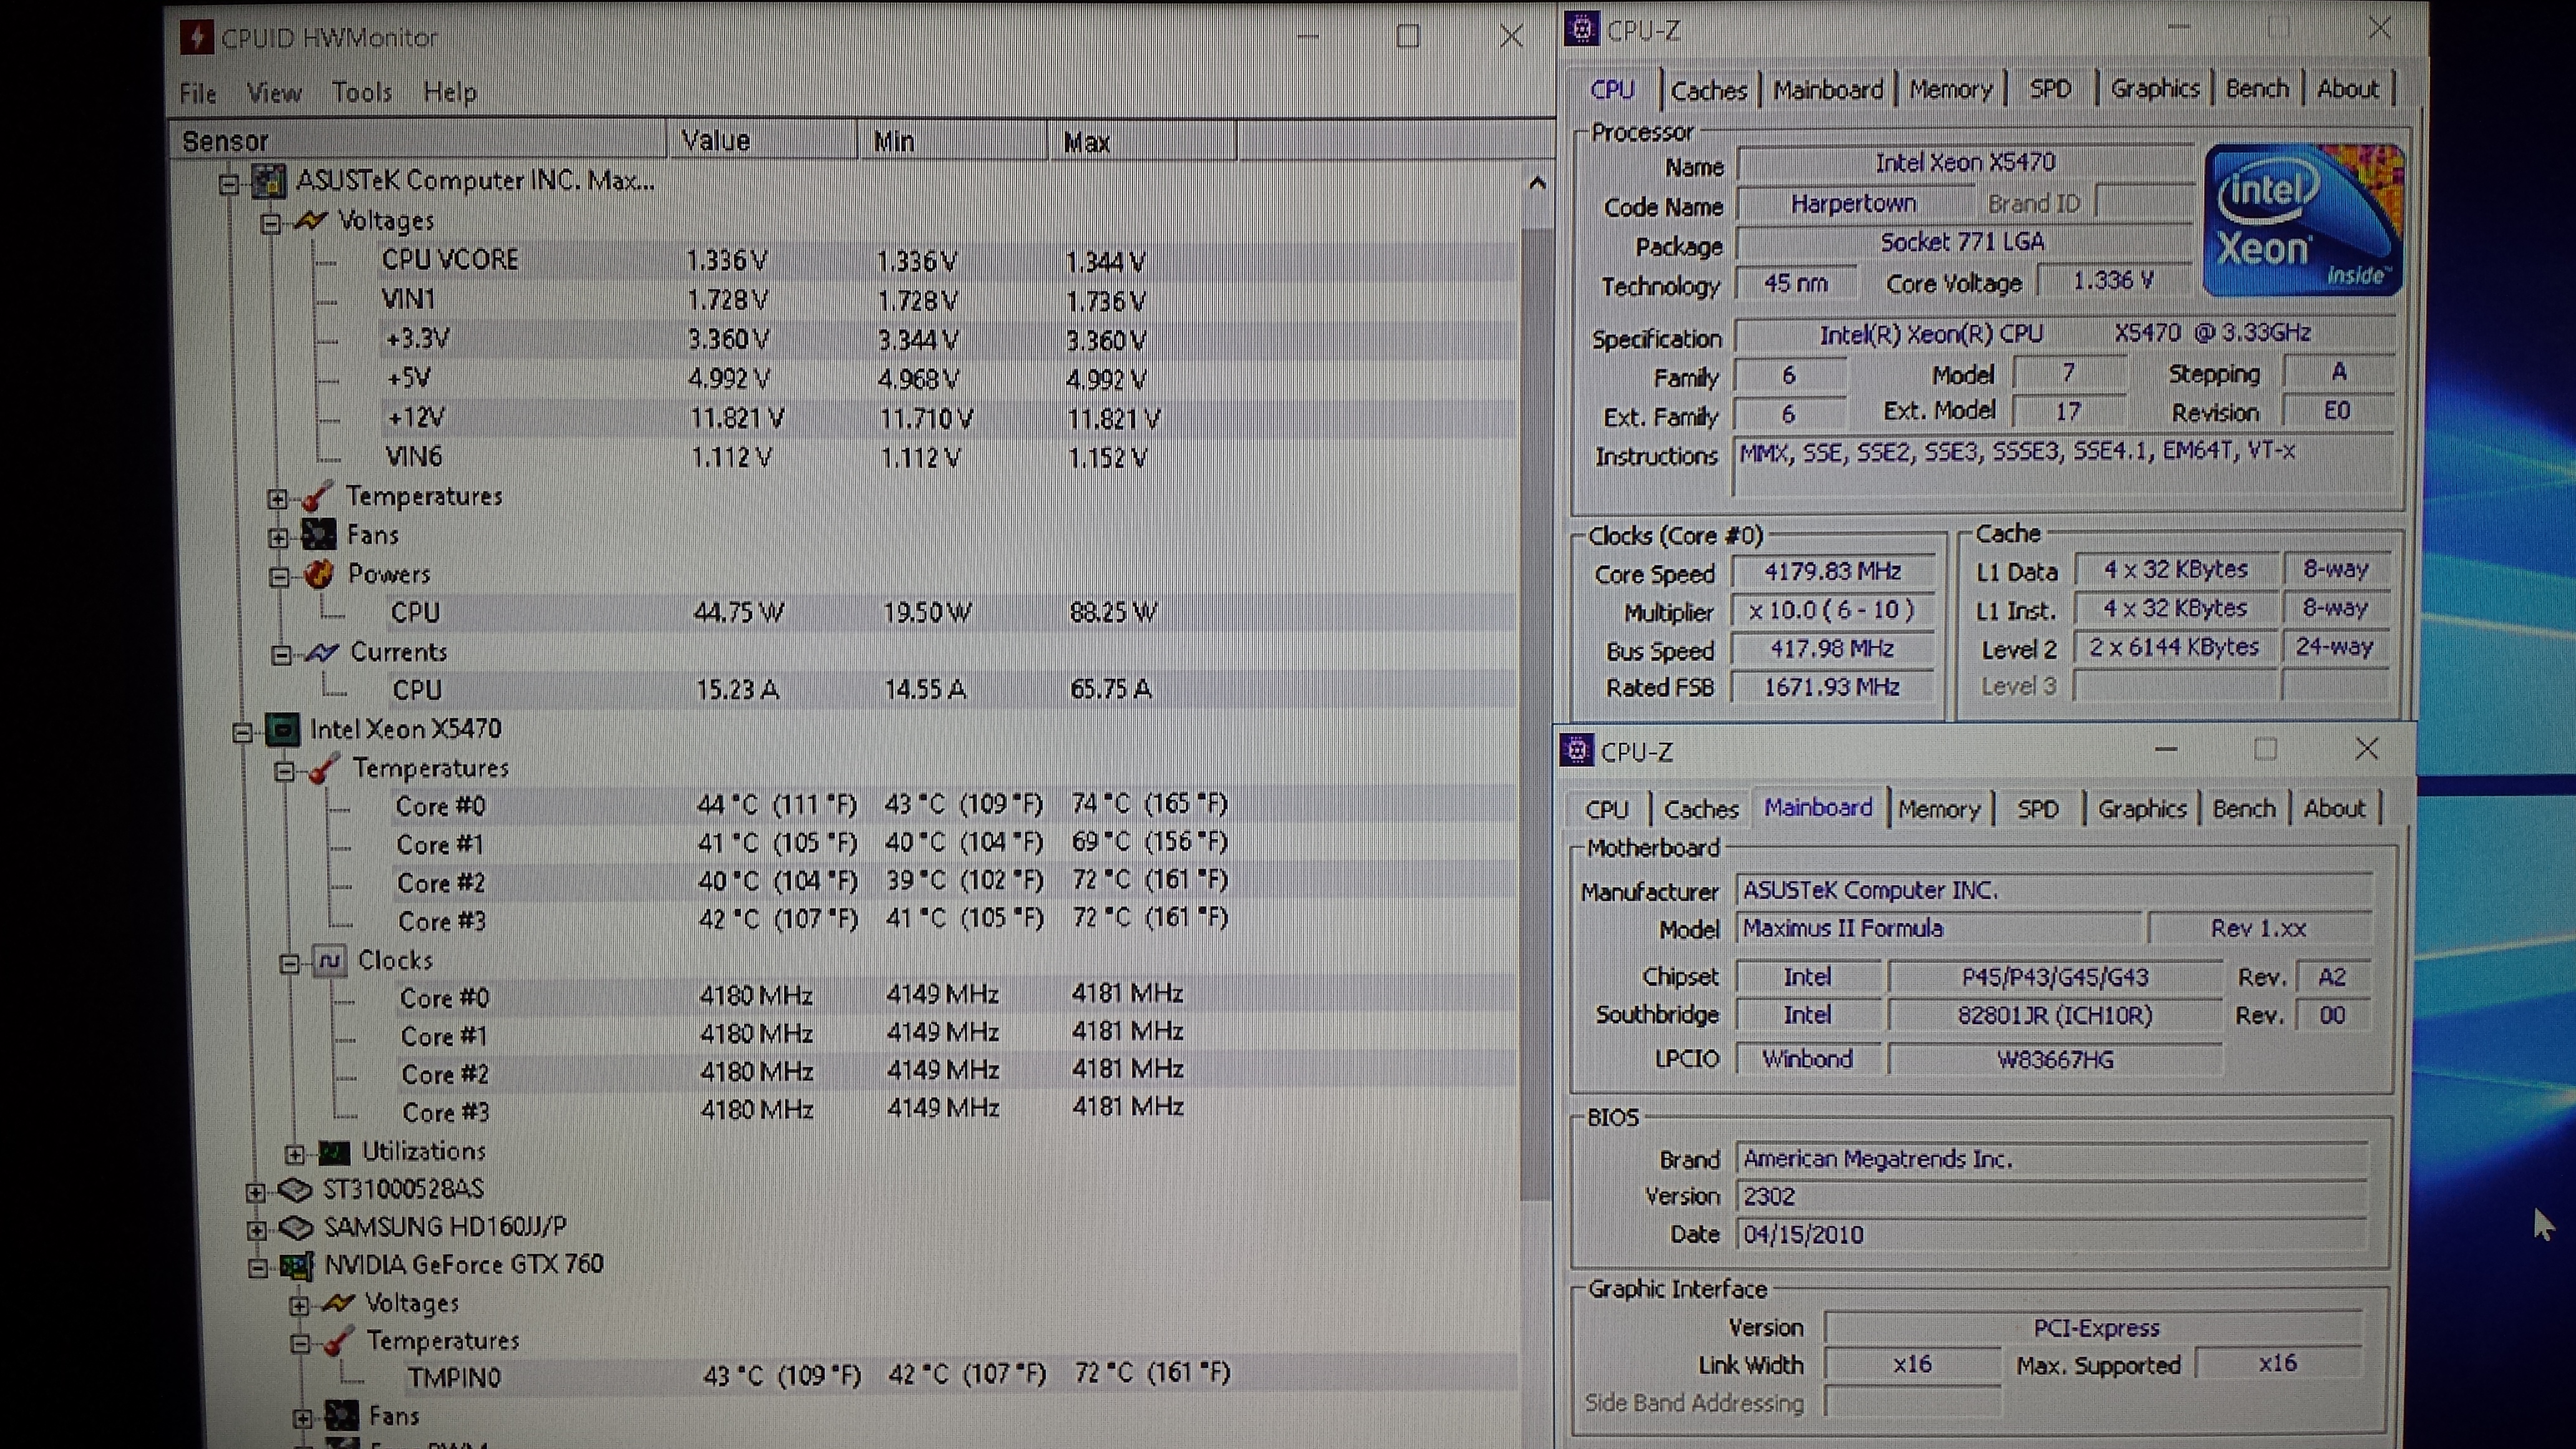Click the Currents icon in sensor tree
The image size is (2576, 1449).
coord(322,652)
